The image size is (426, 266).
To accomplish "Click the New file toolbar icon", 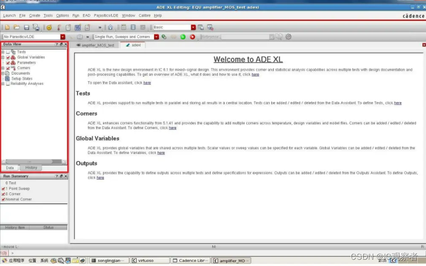I will (x=7, y=27).
